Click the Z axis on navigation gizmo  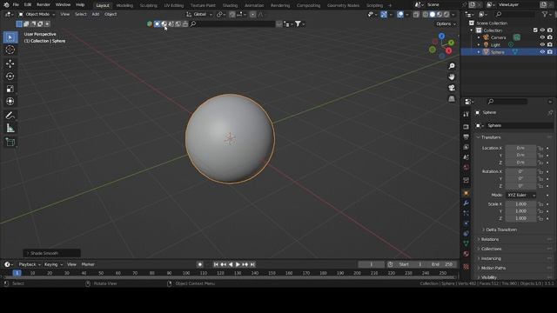point(441,37)
